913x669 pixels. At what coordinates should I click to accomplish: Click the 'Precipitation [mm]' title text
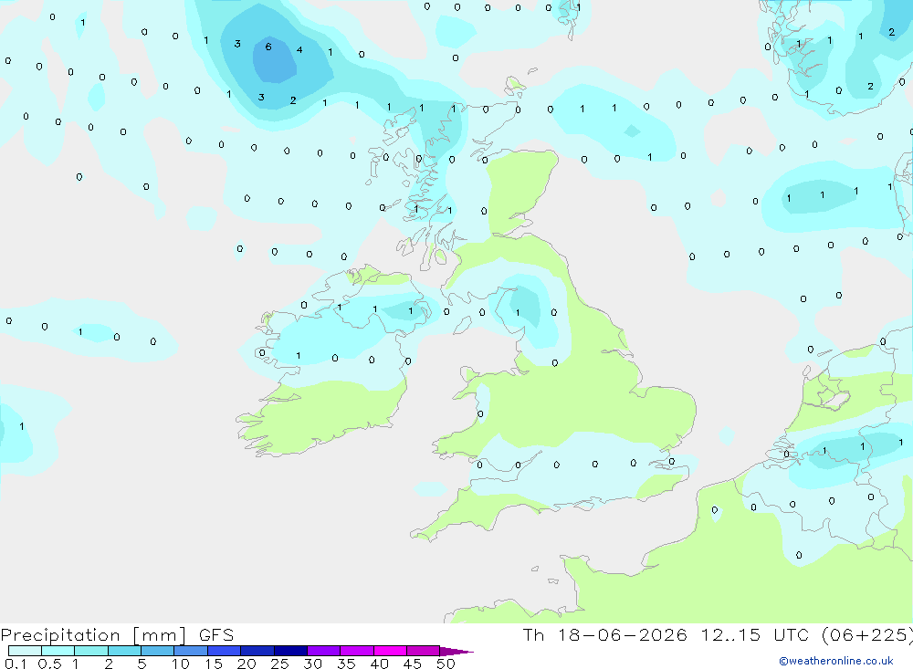tap(93, 635)
